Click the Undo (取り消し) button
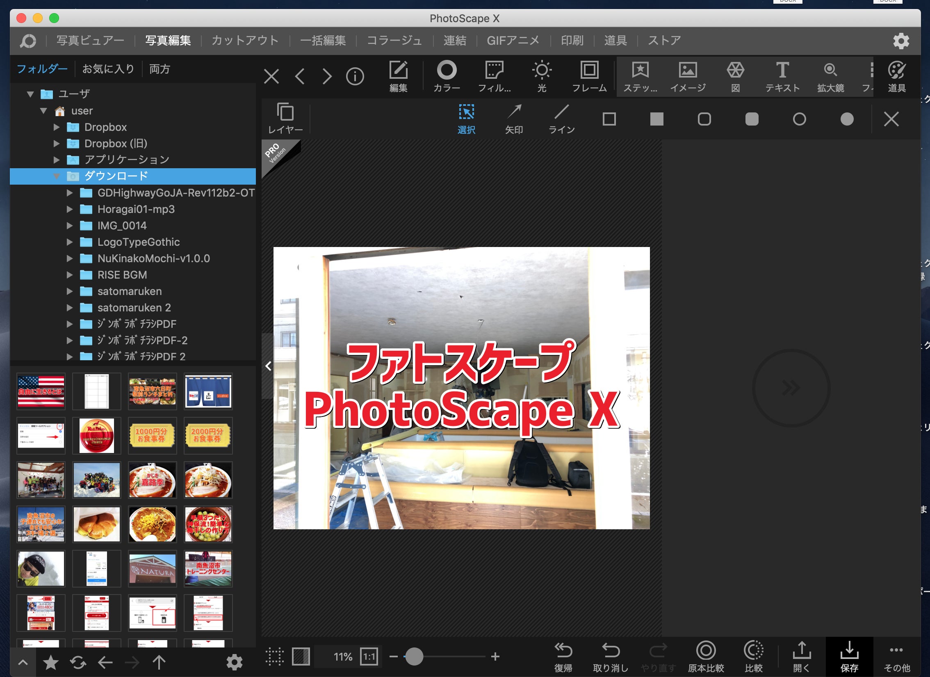 (x=611, y=656)
